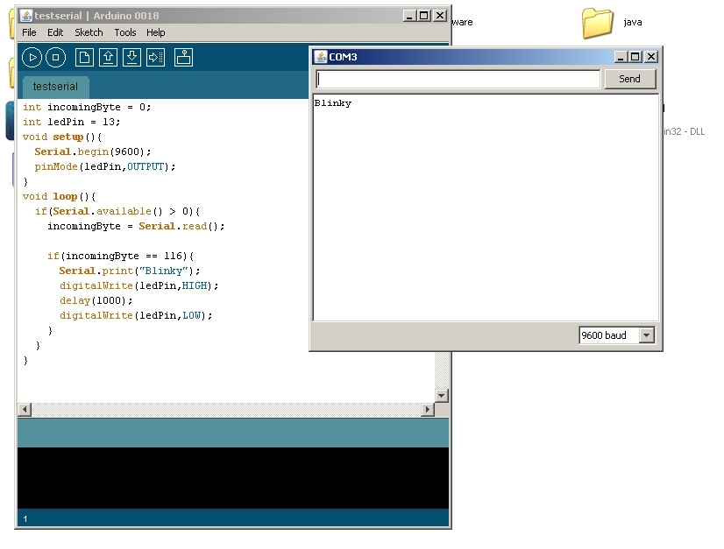Close the Arduino testserial window
This screenshot has width=724, height=549.
point(441,16)
